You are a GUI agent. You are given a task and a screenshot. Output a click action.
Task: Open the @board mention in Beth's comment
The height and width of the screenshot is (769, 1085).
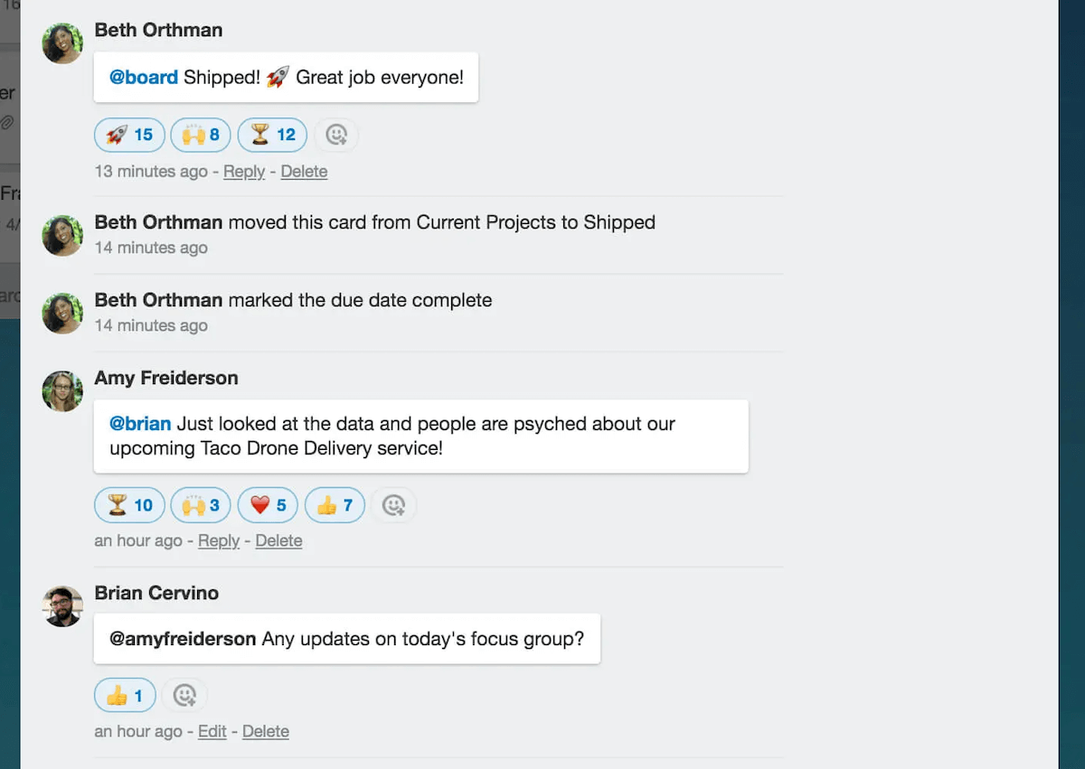click(x=143, y=77)
